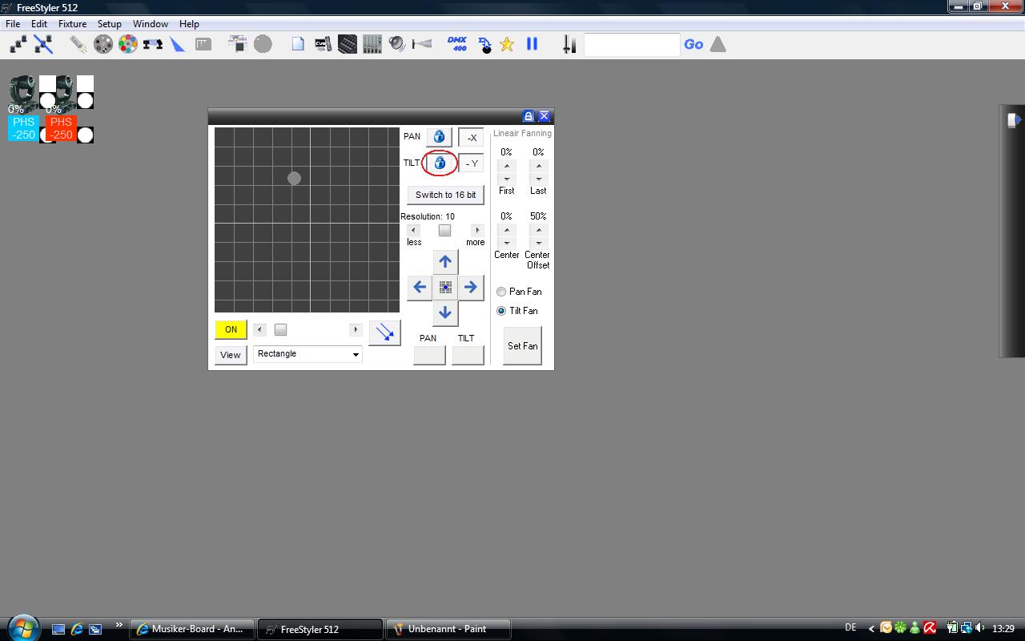1025x641 pixels.
Task: Toggle the yellow ON button
Action: coord(231,329)
